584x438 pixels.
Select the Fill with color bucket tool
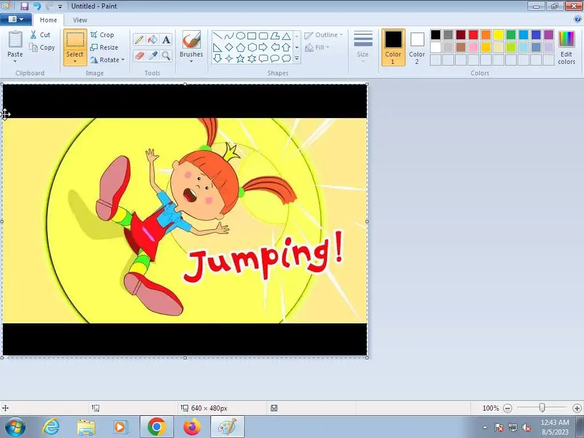(x=152, y=39)
